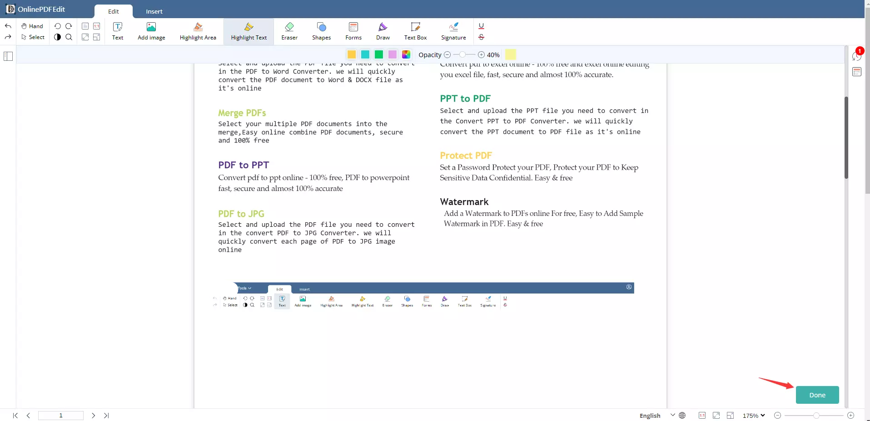Switch to the Edit tab
This screenshot has height=421, width=870.
coord(114,11)
